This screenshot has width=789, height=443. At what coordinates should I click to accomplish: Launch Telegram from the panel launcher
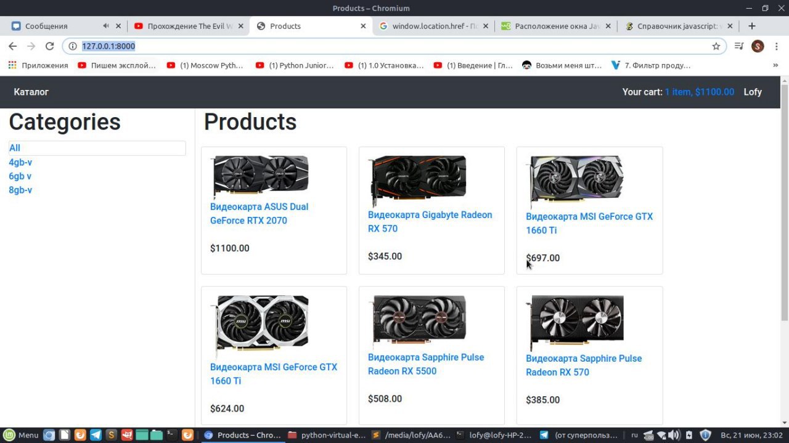[x=96, y=435]
